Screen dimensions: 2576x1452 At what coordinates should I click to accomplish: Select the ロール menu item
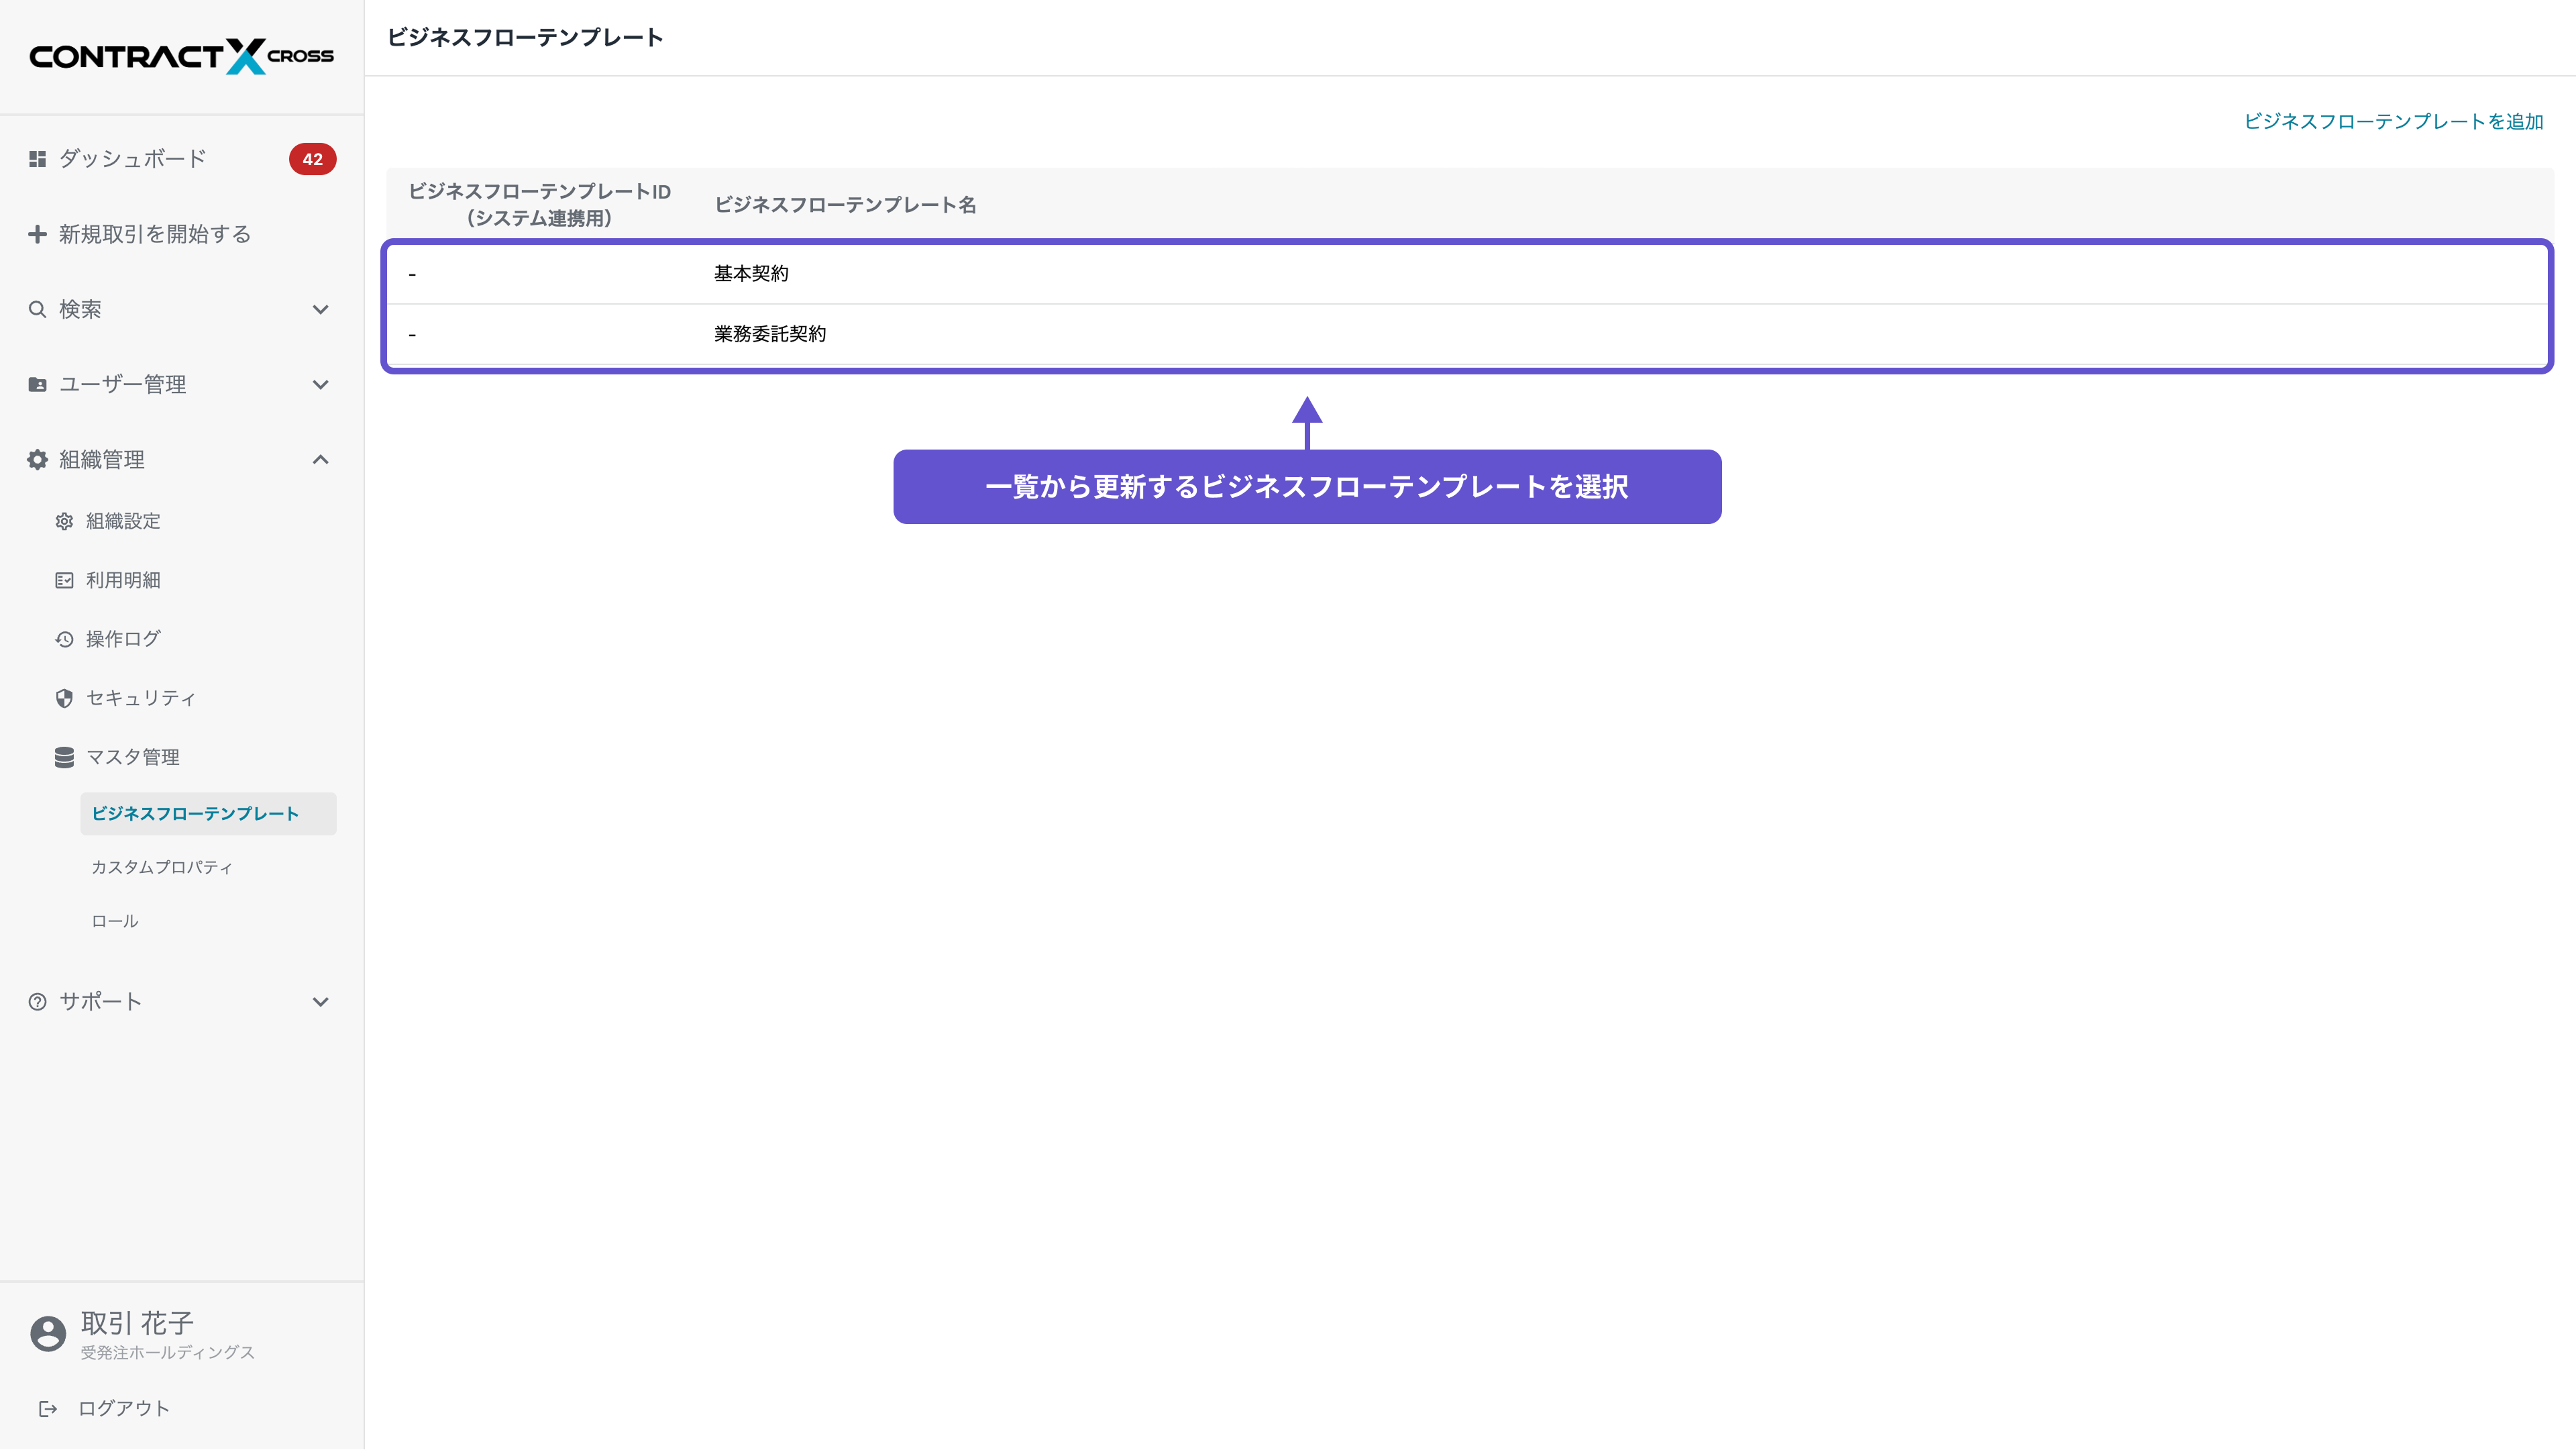[113, 921]
